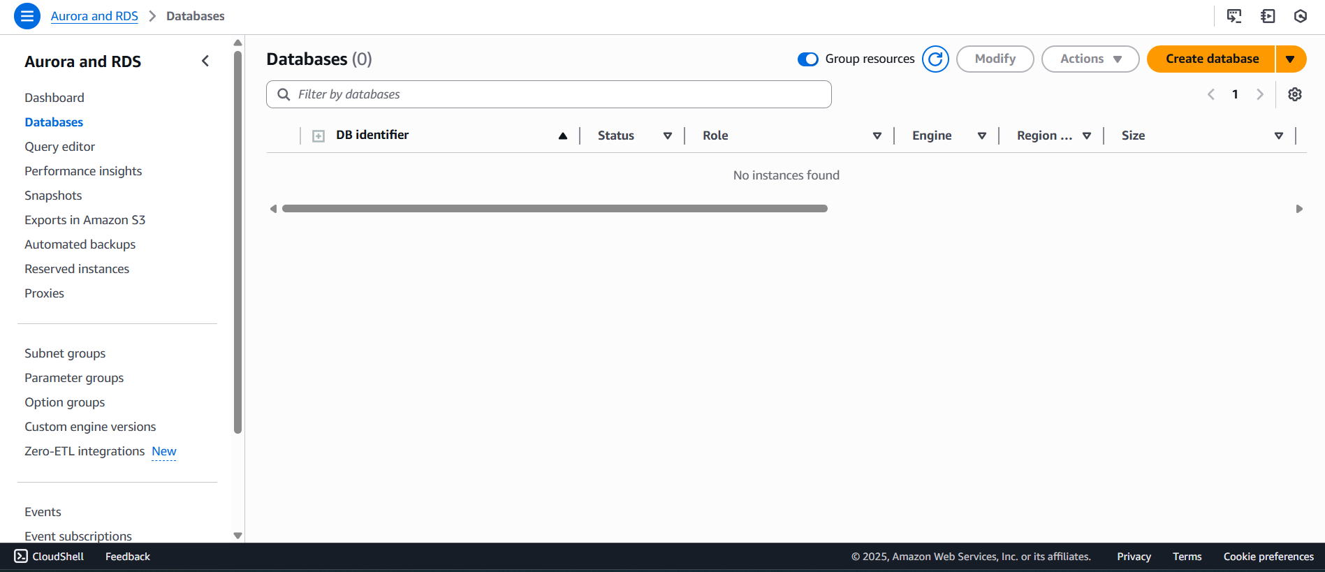Open Cookie preferences

1268,557
